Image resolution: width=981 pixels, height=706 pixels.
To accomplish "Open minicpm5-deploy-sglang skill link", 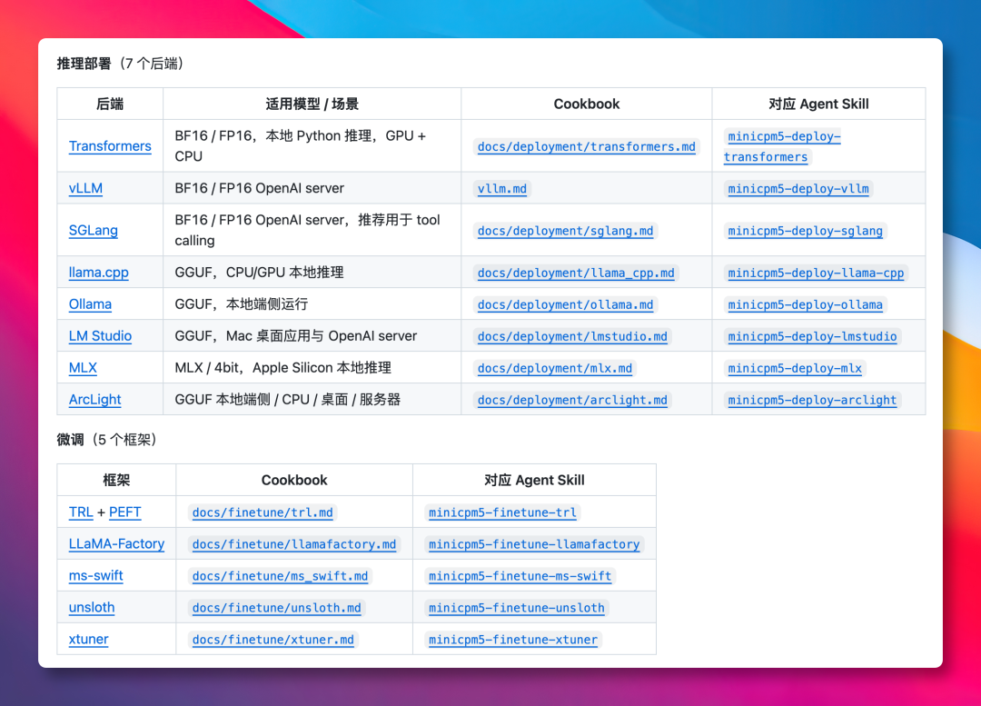I will [x=805, y=231].
